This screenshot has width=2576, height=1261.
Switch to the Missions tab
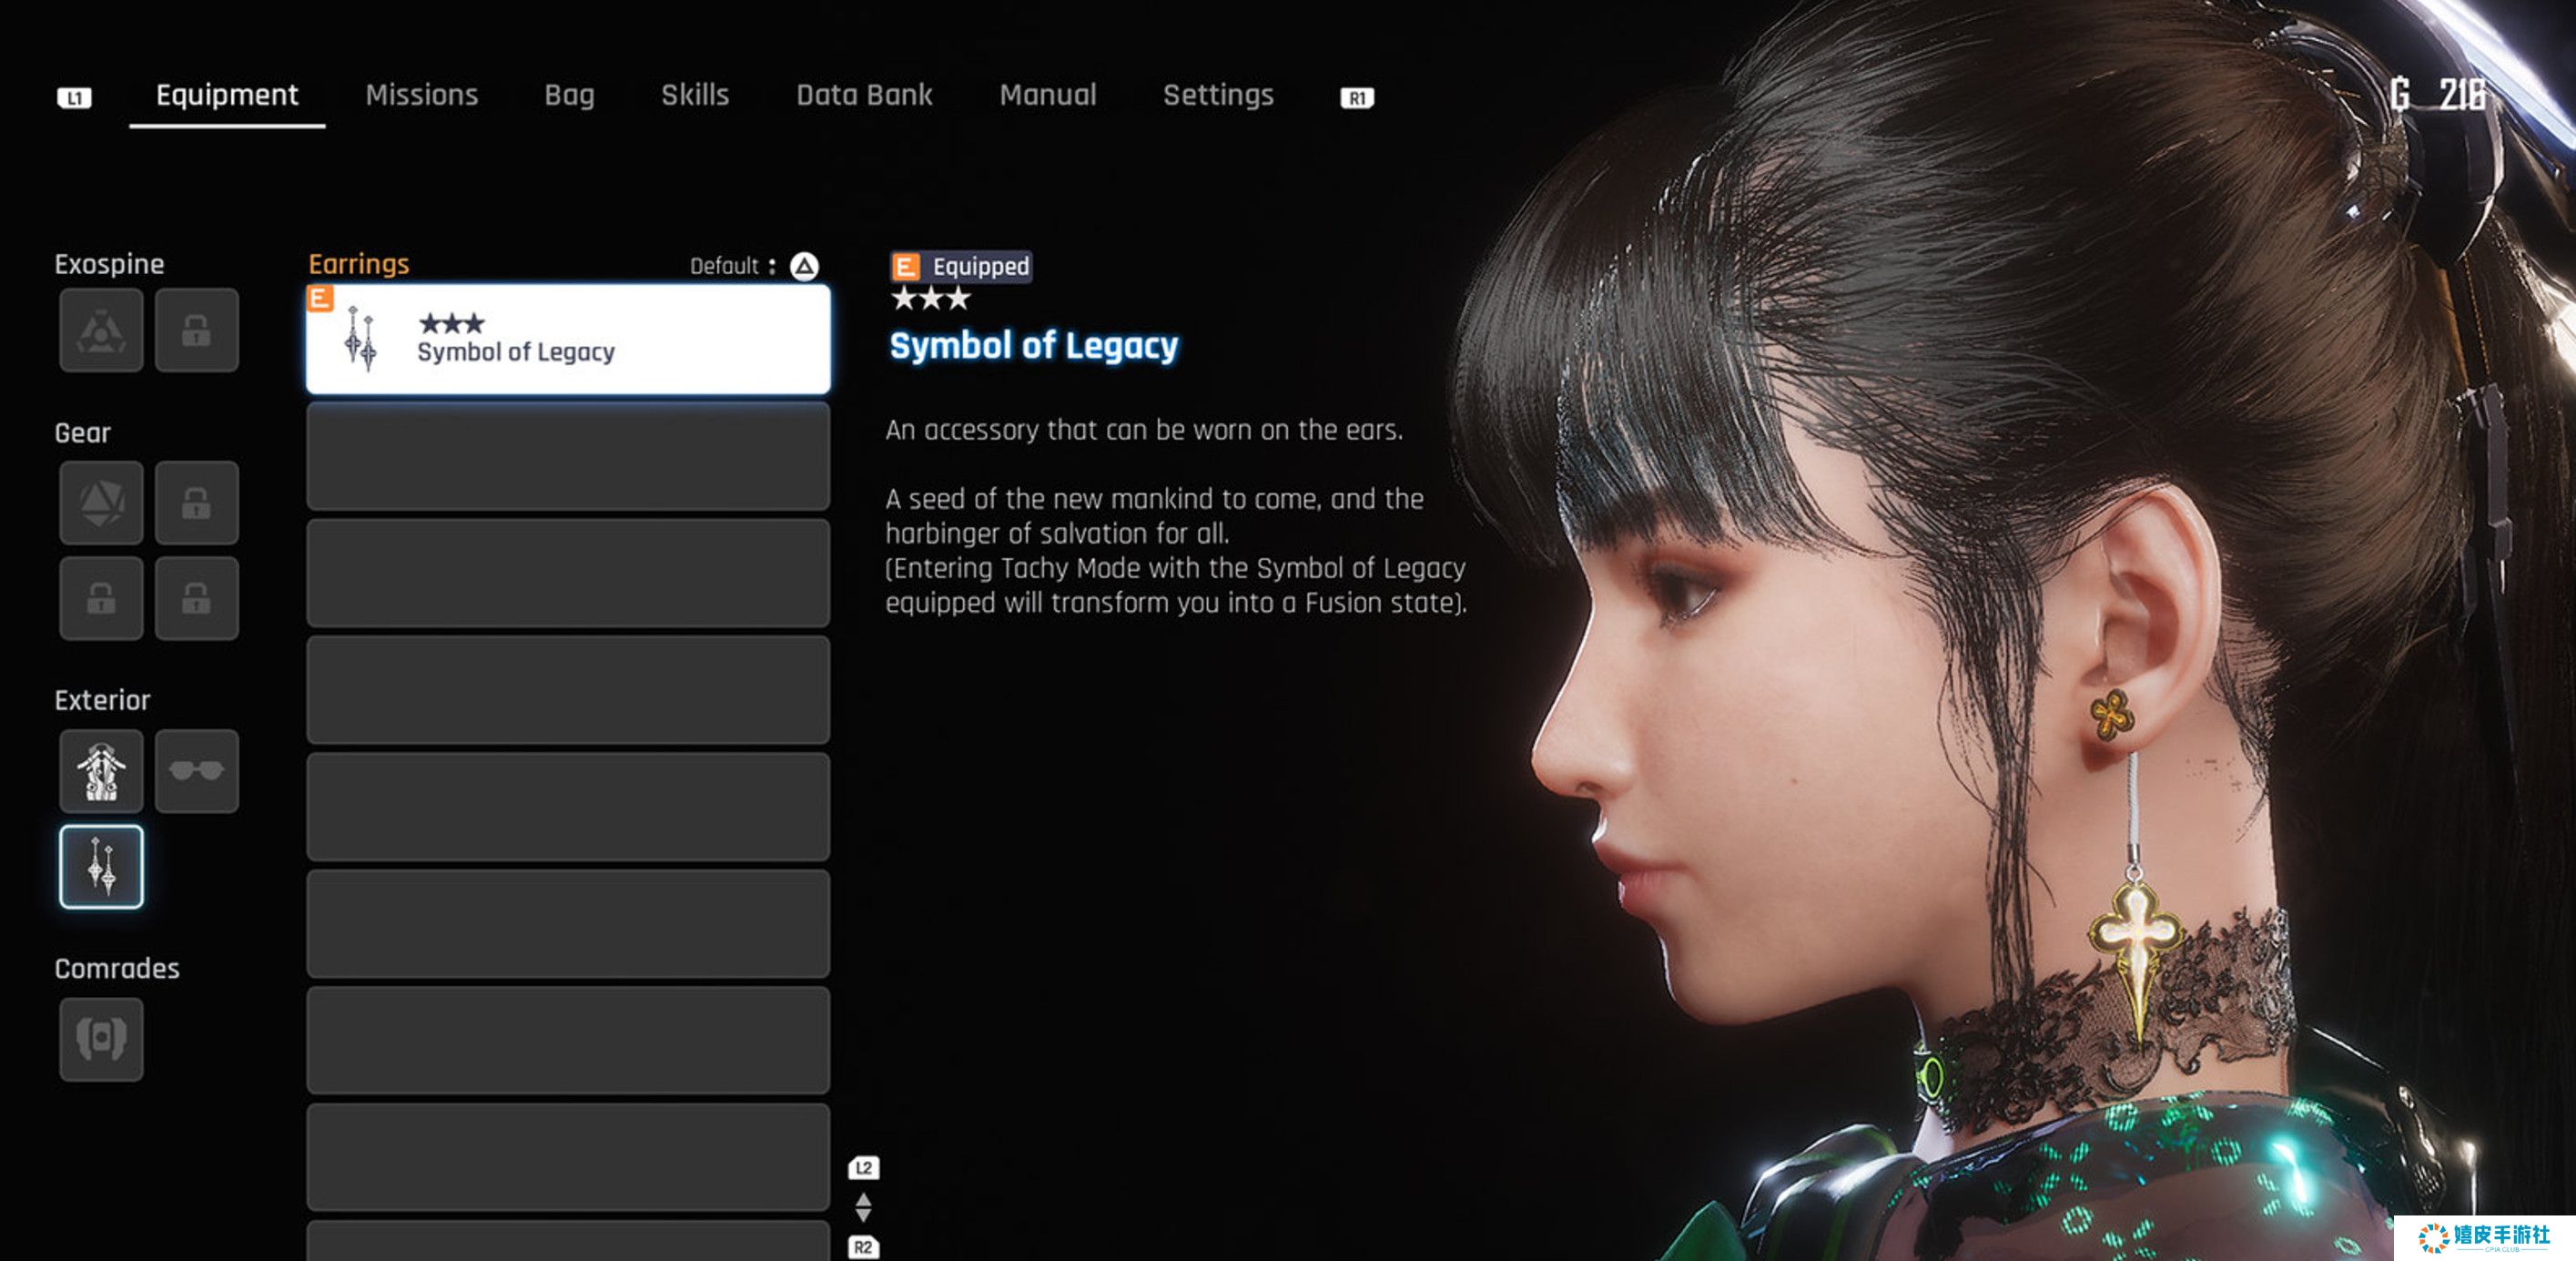421,95
